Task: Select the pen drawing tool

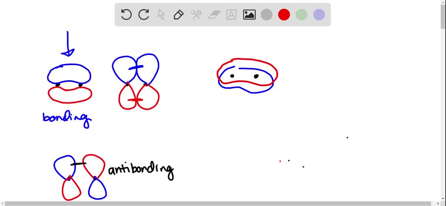Action: pos(179,14)
